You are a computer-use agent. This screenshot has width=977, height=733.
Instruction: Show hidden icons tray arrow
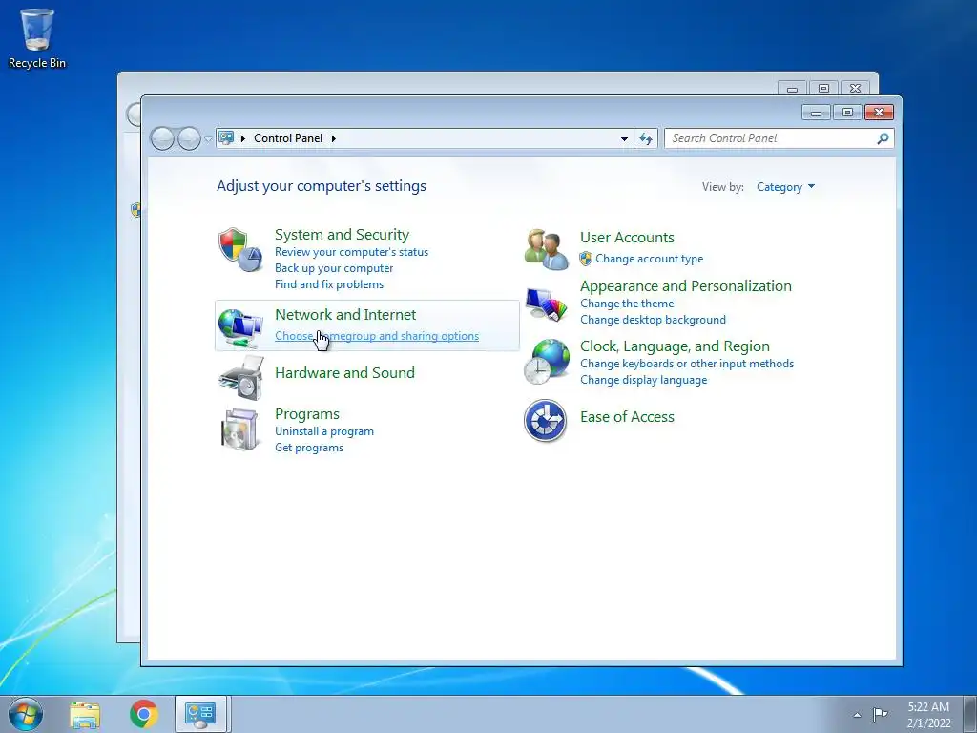coord(858,715)
